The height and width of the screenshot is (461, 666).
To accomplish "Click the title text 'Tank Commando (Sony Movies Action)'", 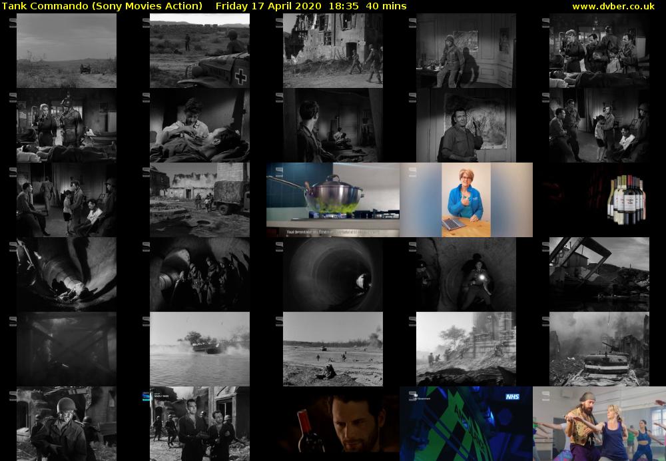I will click(x=102, y=6).
